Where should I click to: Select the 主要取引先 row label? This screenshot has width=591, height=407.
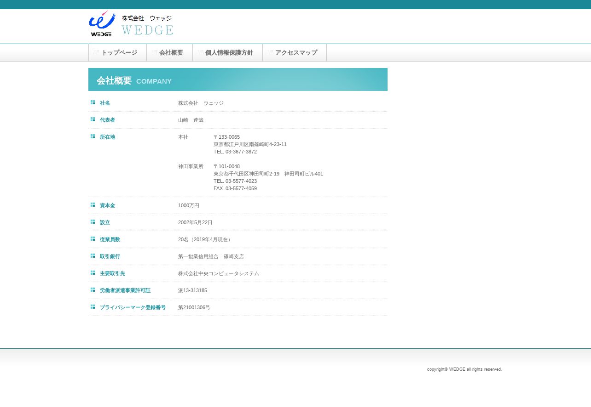click(112, 273)
